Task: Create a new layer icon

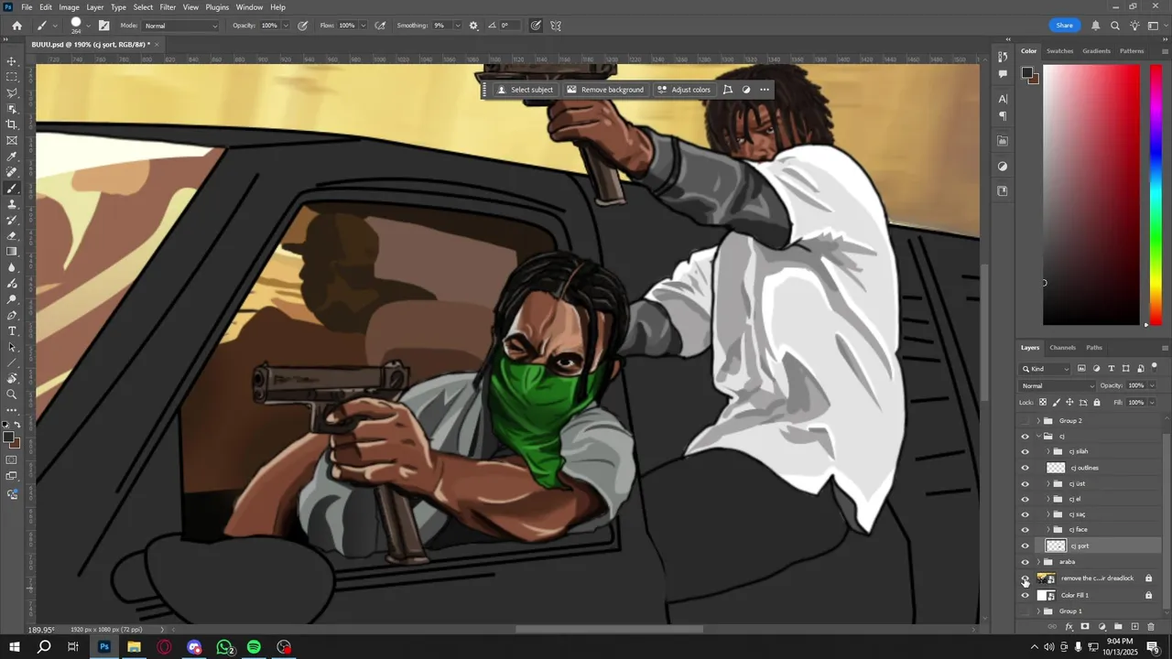Action: pos(1134,627)
